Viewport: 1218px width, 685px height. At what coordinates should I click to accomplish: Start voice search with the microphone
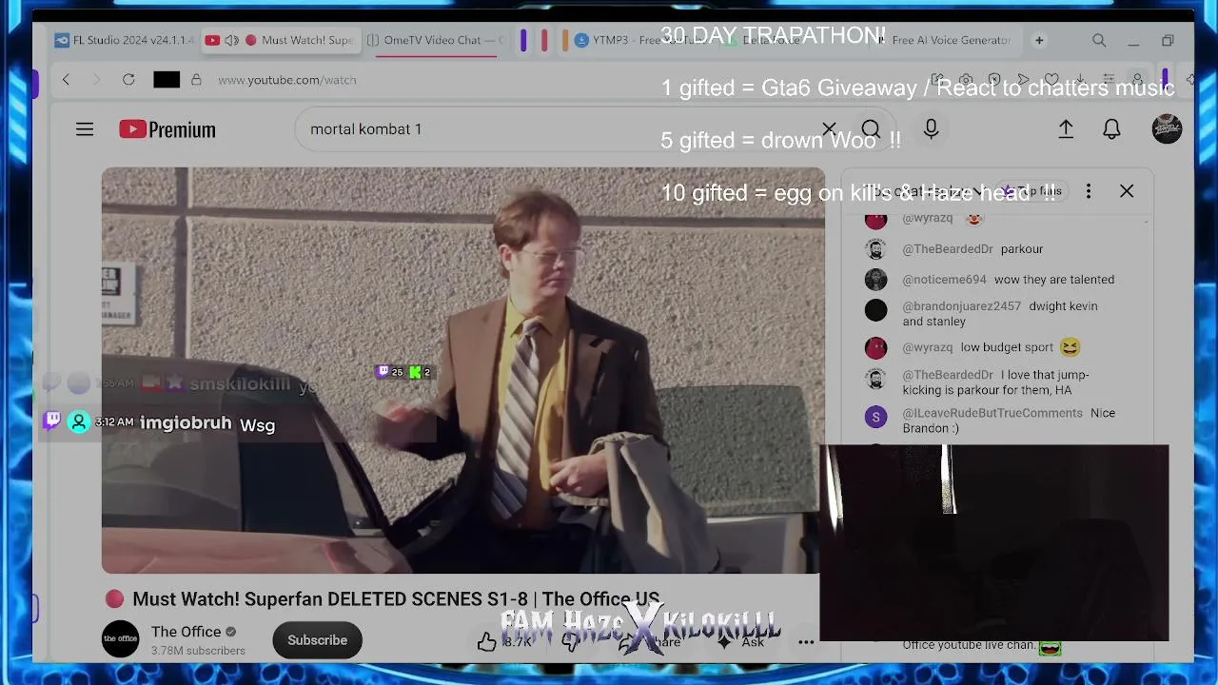(931, 129)
